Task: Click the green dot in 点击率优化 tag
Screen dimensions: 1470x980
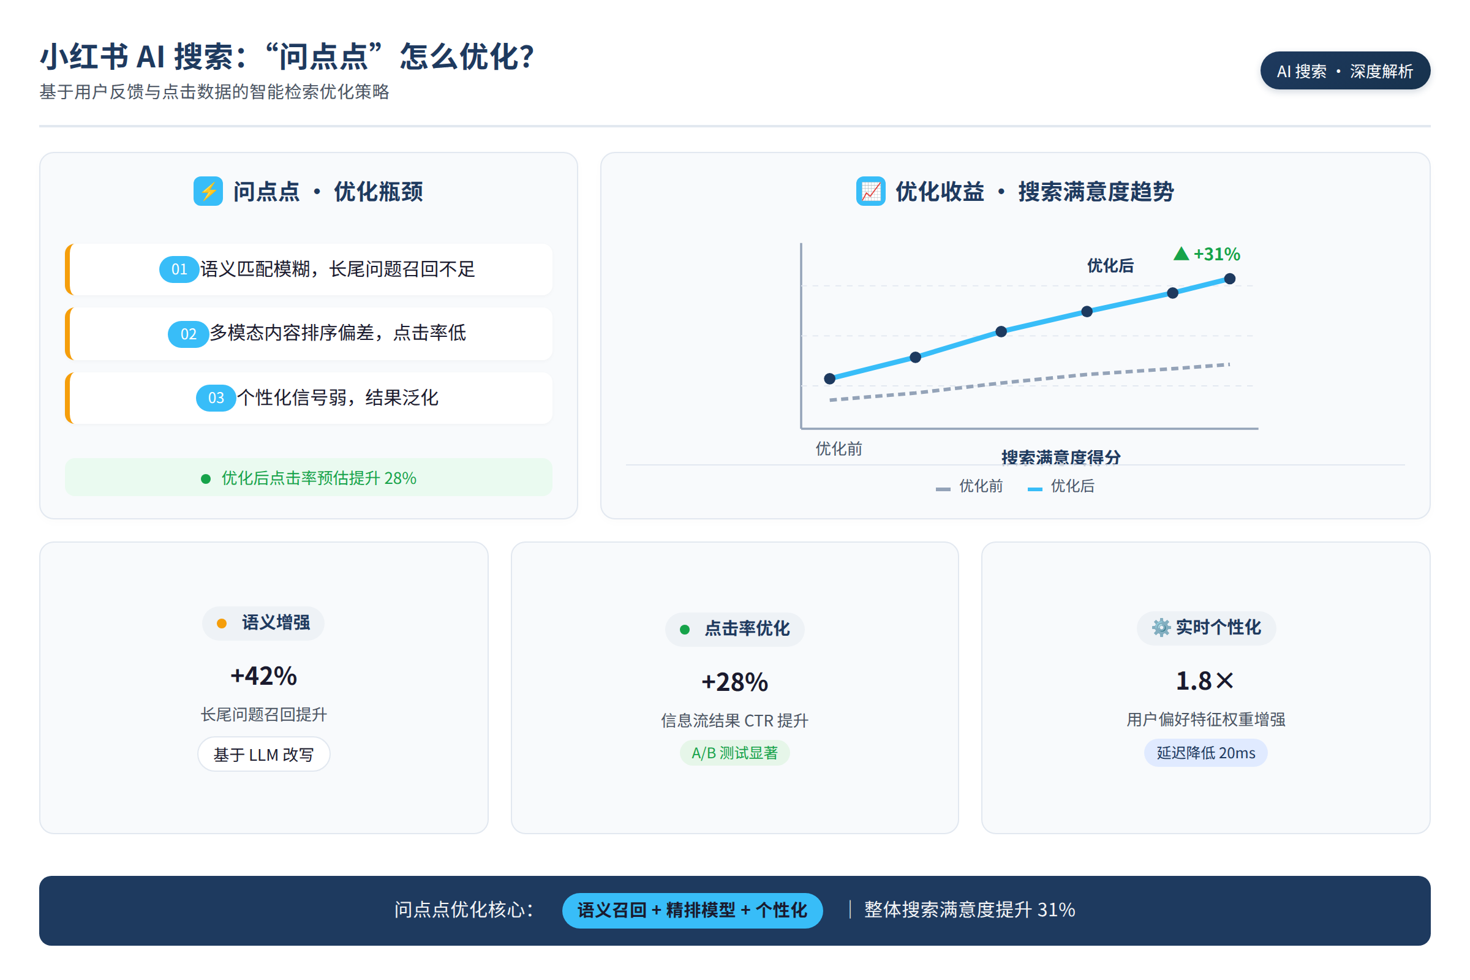Action: [x=685, y=630]
